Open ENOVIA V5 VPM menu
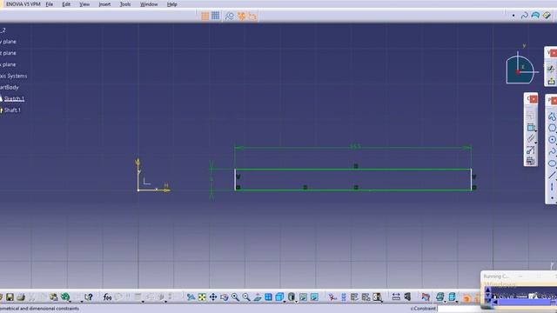 [x=23, y=4]
